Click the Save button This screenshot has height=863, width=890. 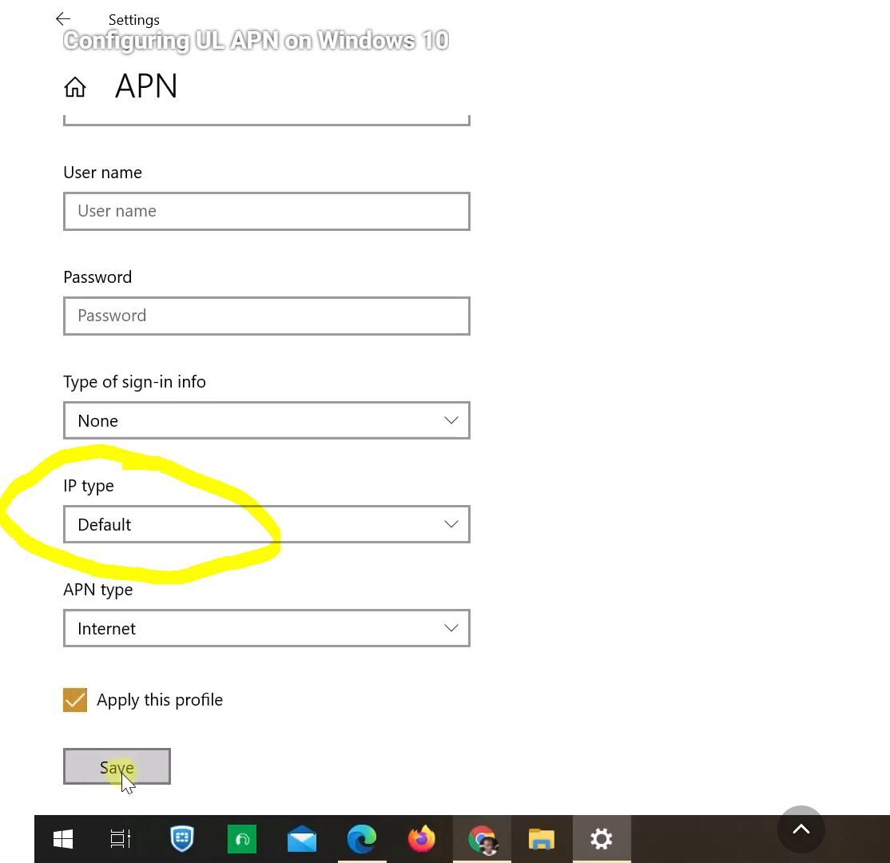(x=117, y=766)
